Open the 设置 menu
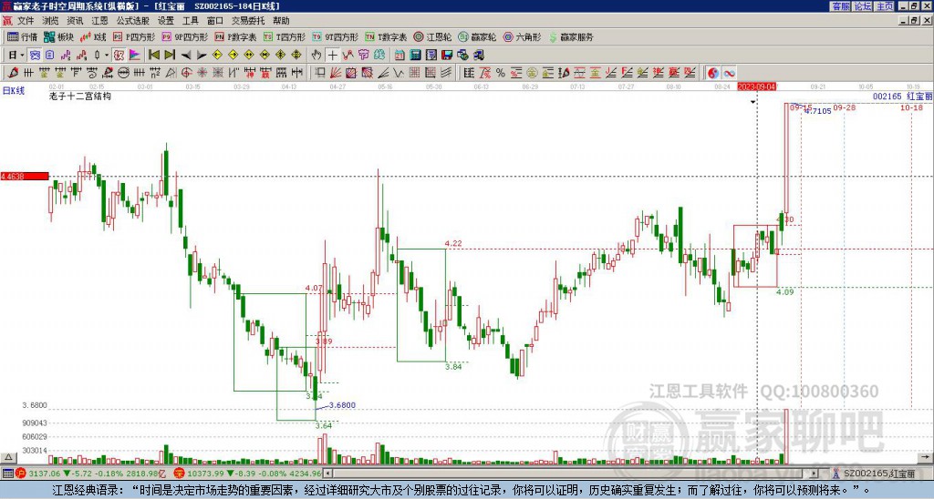 coord(166,21)
